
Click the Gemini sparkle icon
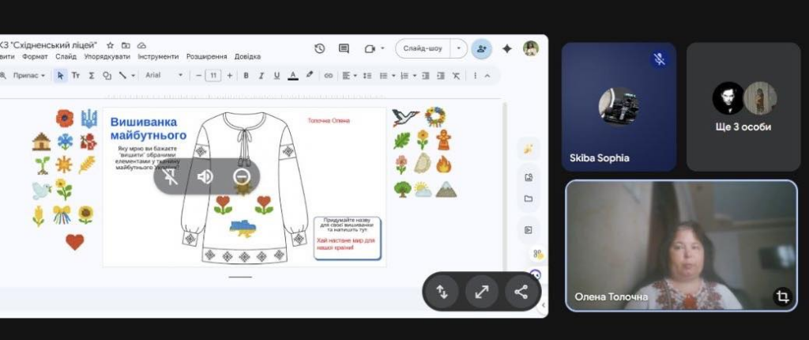coord(507,48)
